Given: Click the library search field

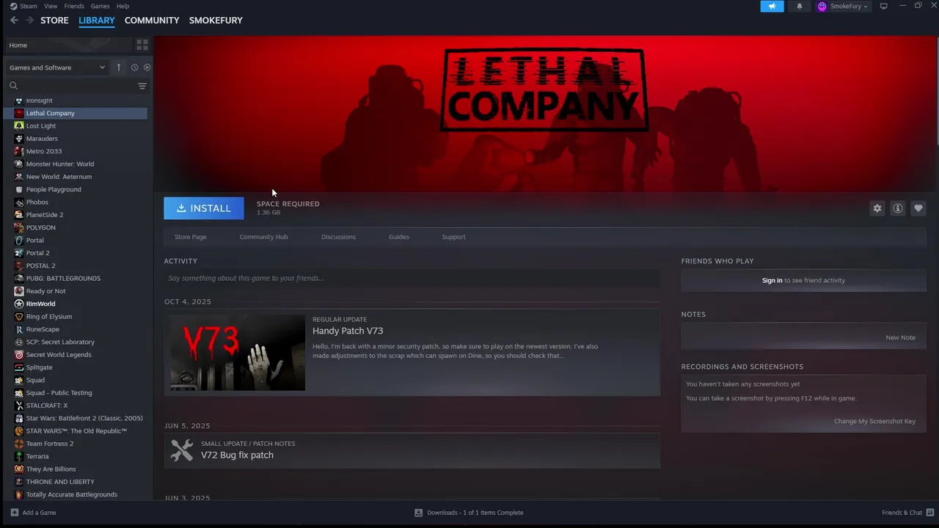Looking at the screenshot, I should point(70,86).
